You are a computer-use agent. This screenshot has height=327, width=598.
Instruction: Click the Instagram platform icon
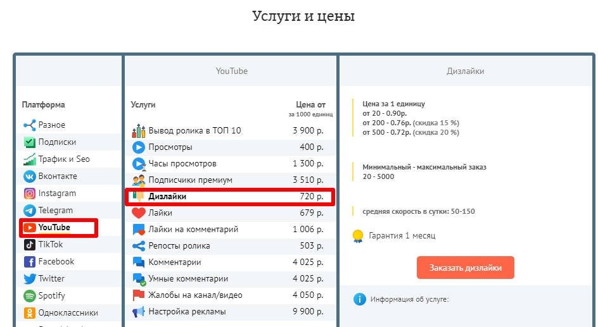pyautogui.click(x=29, y=194)
